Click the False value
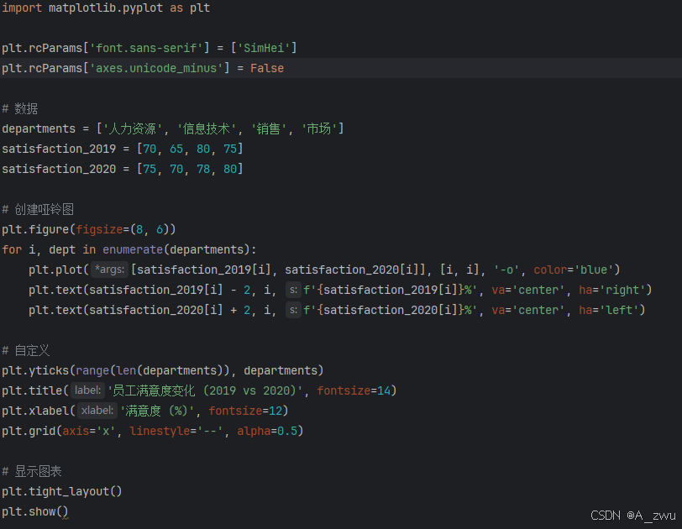The width and height of the screenshot is (682, 529). 267,68
